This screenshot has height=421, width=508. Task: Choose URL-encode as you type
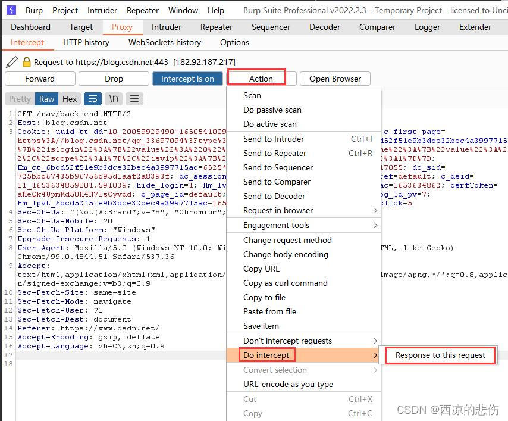[303, 384]
